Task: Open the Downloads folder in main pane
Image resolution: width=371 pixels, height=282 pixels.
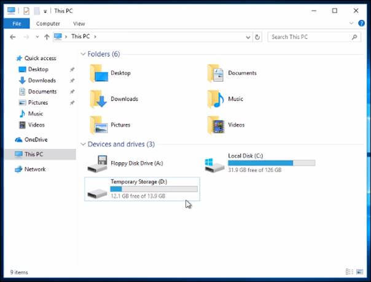Action: [114, 99]
